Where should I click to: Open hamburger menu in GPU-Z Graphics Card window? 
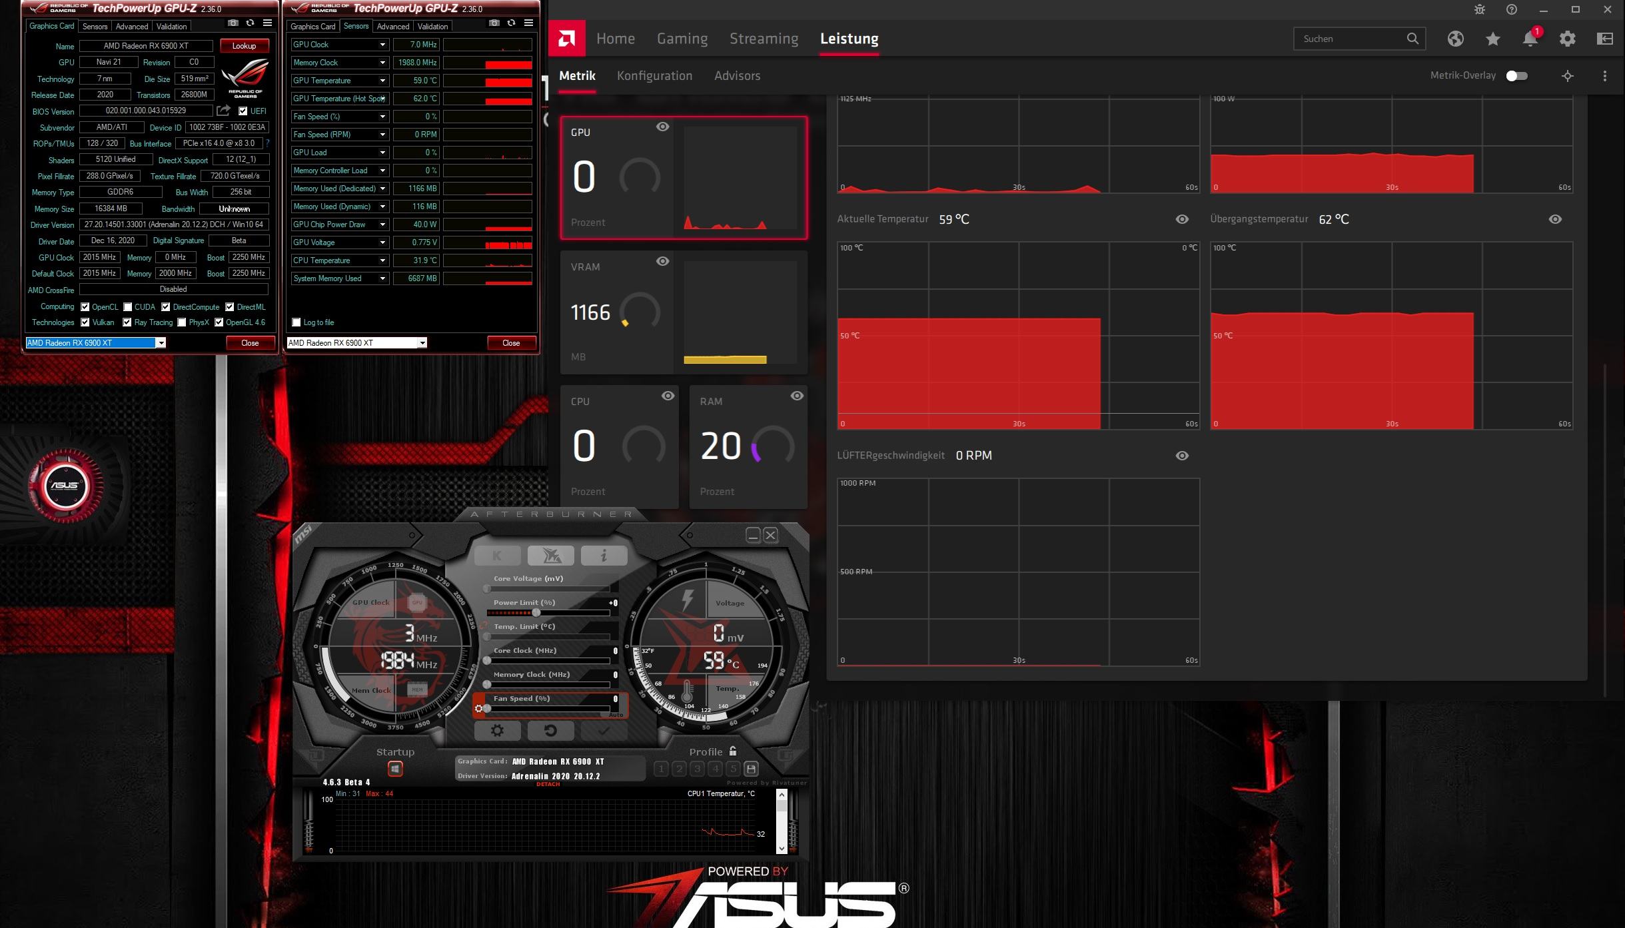[268, 23]
